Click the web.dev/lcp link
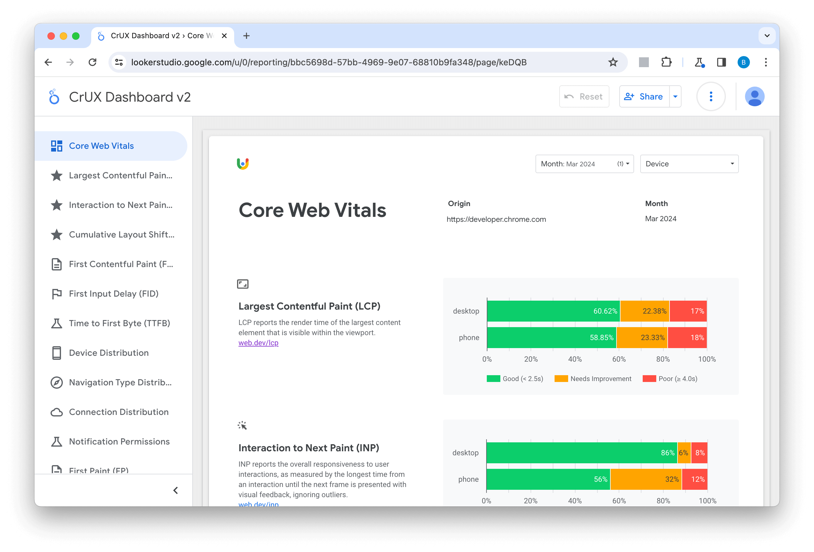 tap(258, 343)
